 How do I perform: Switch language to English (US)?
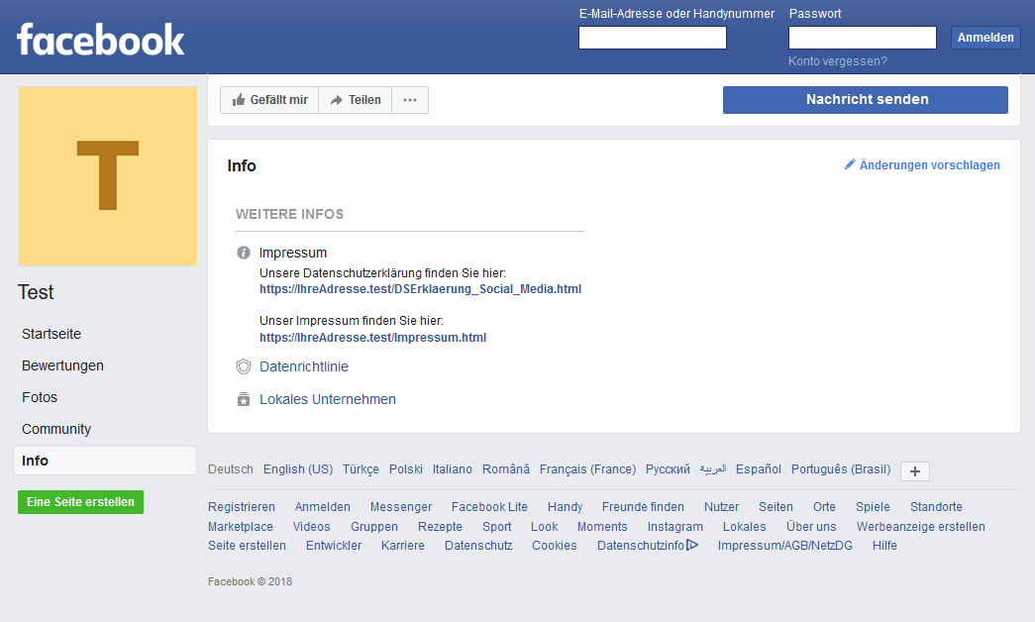tap(298, 469)
